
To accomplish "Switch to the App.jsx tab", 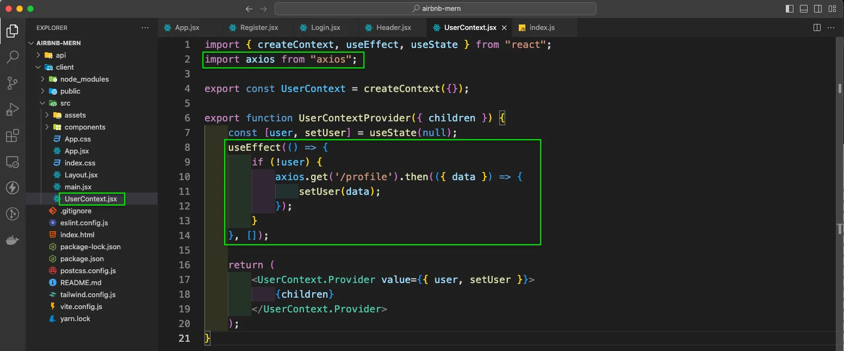I will tap(190, 27).
